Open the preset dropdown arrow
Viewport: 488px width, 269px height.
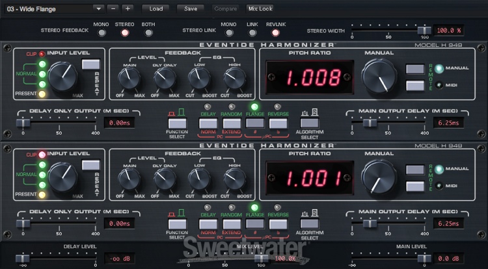pos(98,8)
